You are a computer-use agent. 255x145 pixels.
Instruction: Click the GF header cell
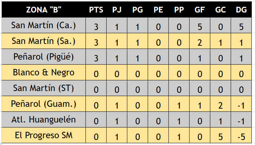tap(200, 10)
